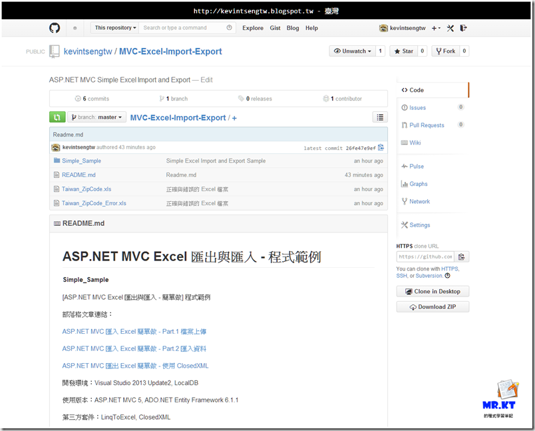Check the notifications dot indicator

[x=75, y=28]
